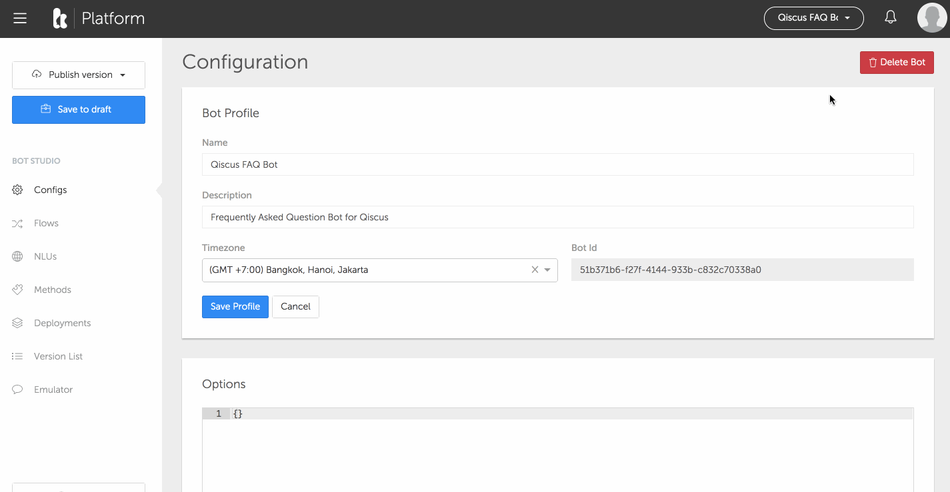Go to Flows in sidebar
This screenshot has width=950, height=492.
[x=46, y=223]
